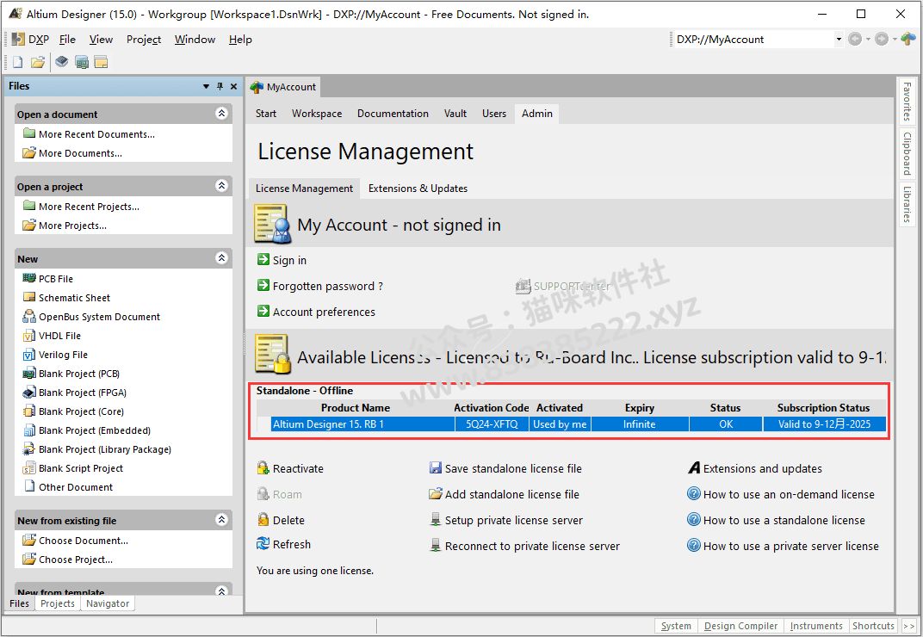Screen dimensions: 923x637
Task: Click the open folder toolbar icon
Action: 38,62
